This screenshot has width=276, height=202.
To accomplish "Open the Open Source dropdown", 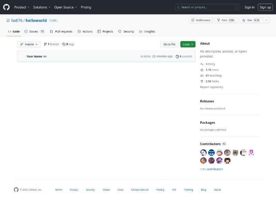I will point(66,7).
